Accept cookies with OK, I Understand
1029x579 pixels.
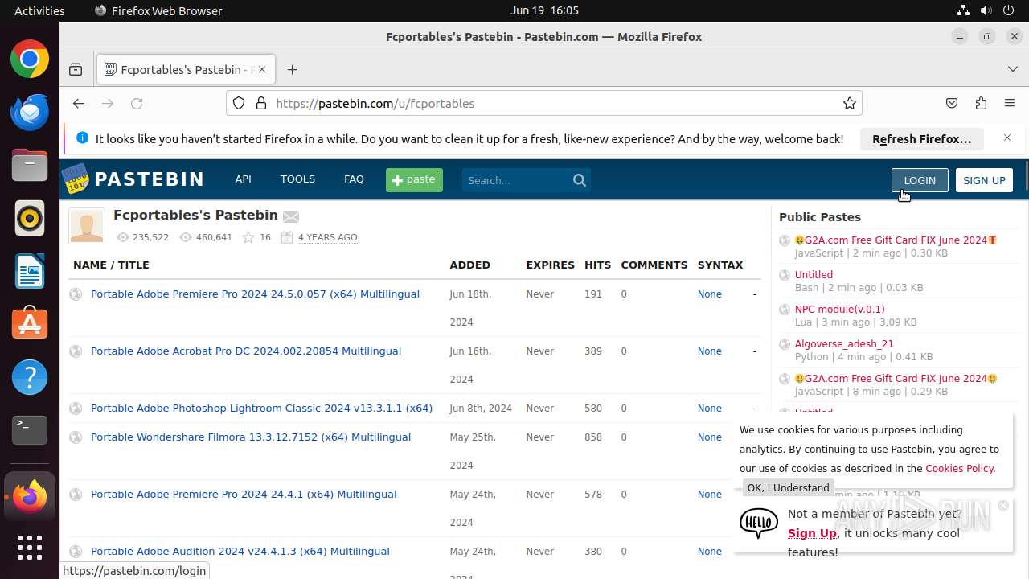tap(788, 487)
